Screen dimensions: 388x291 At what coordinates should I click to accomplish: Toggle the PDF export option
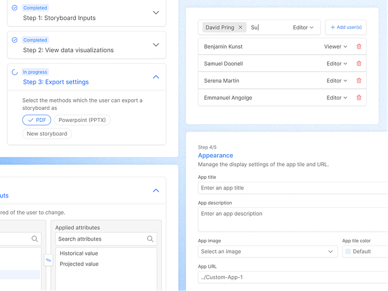pyautogui.click(x=37, y=120)
